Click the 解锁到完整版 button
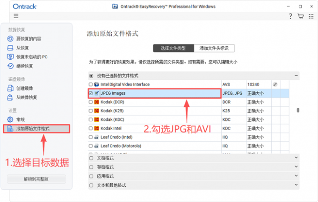This screenshot has width=318, height=202. pyautogui.click(x=36, y=179)
